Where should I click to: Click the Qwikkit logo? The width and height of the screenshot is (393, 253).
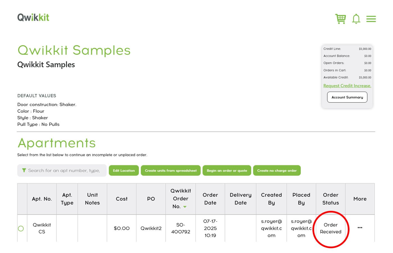click(33, 17)
